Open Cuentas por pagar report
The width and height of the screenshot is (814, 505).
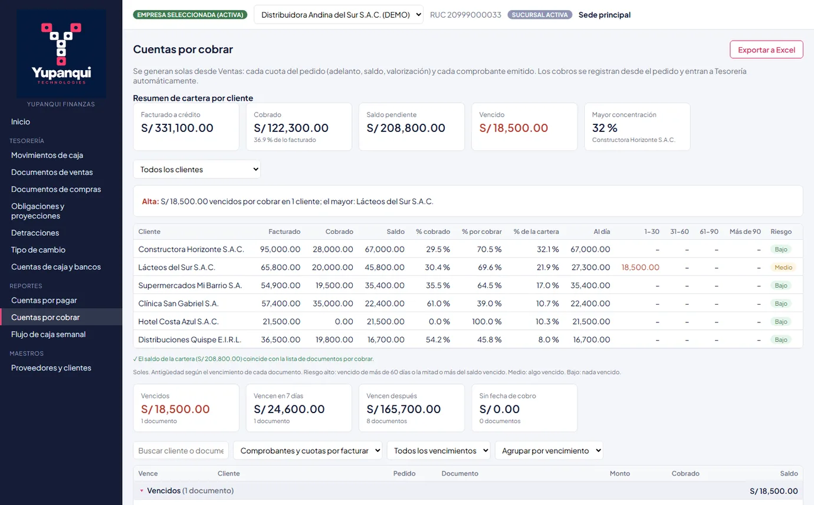[44, 301]
